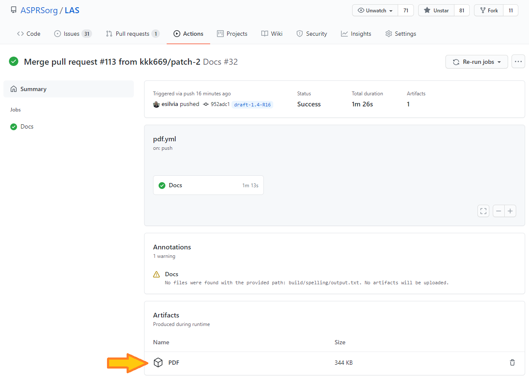Screen dimensions: 529x386
Task: Click the PDF package box icon
Action: [x=158, y=363]
